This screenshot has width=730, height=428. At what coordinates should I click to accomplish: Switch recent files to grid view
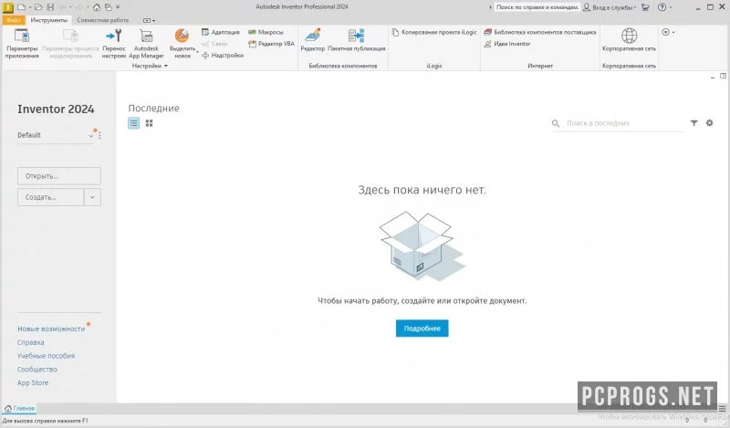(x=149, y=123)
